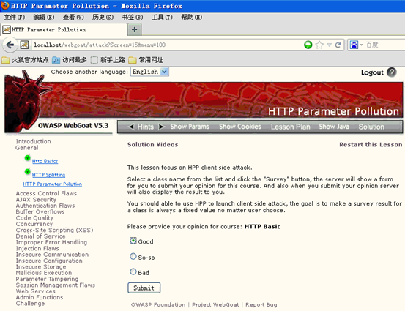Open the 文件 menu
The image size is (405, 311).
14,18
